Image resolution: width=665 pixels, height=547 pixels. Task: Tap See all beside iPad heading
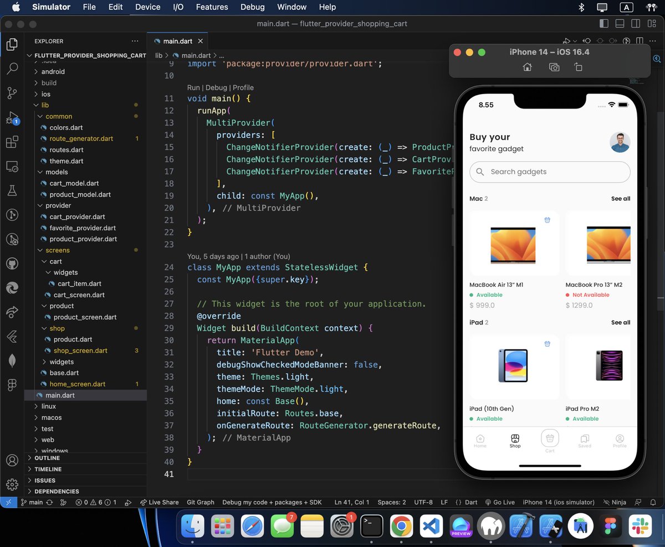pos(621,322)
